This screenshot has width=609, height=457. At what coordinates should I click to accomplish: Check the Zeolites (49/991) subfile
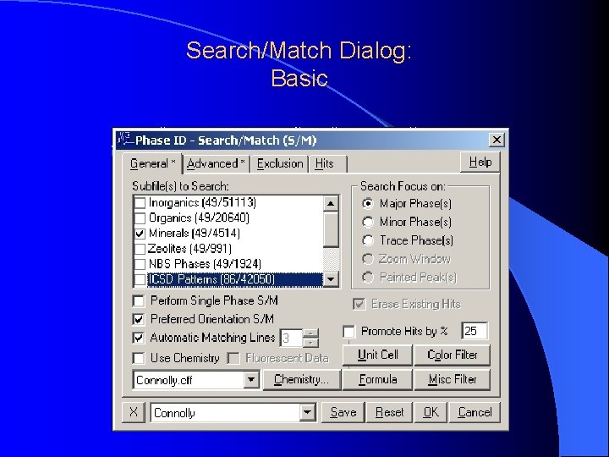(140, 249)
